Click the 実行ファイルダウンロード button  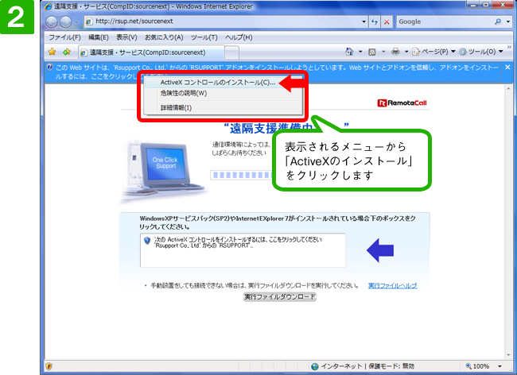click(280, 297)
